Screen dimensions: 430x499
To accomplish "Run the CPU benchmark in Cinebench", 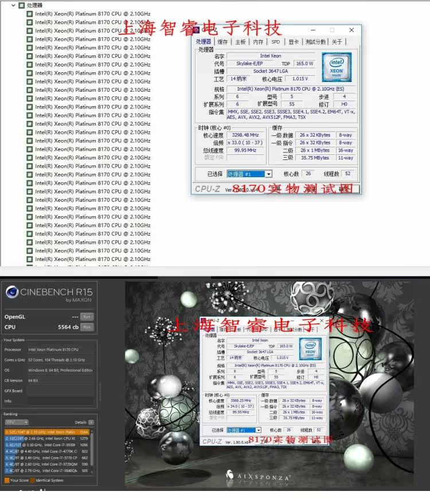I will point(87,327).
